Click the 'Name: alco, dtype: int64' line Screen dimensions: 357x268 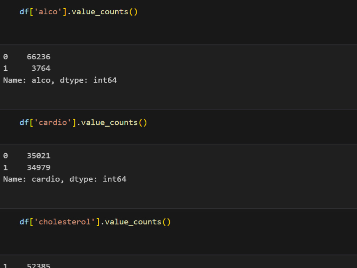pos(60,80)
